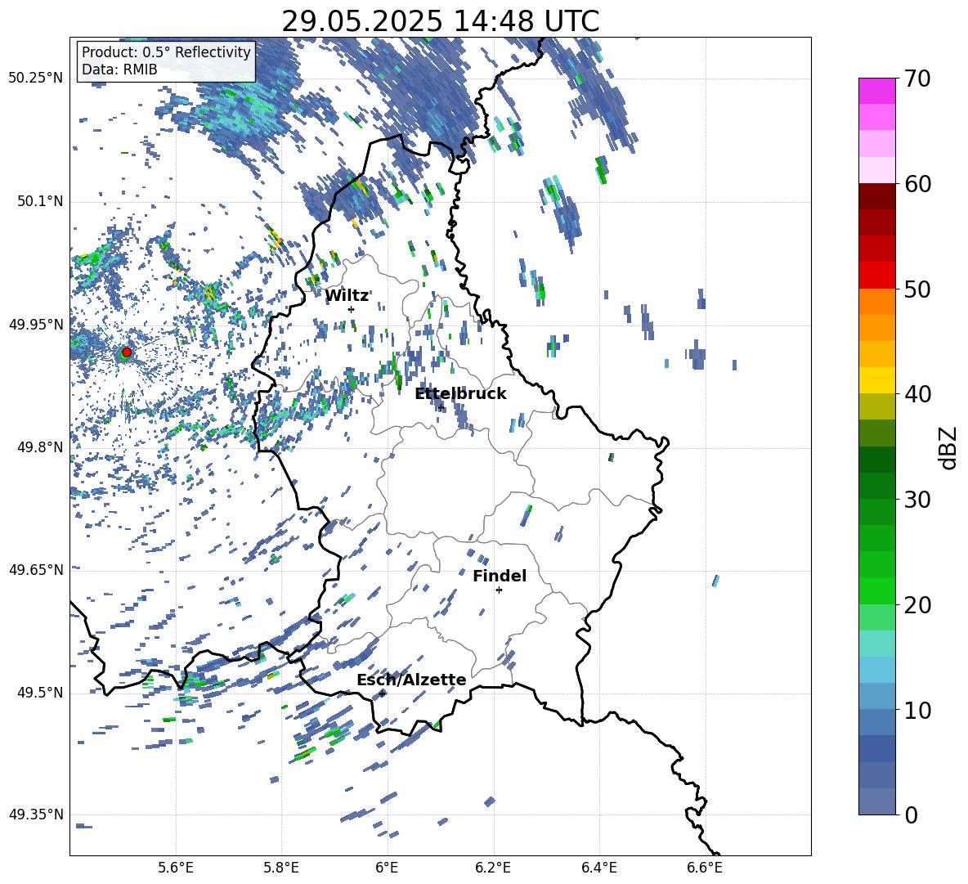Click the 49.5°N latitude label

pyautogui.click(x=39, y=693)
